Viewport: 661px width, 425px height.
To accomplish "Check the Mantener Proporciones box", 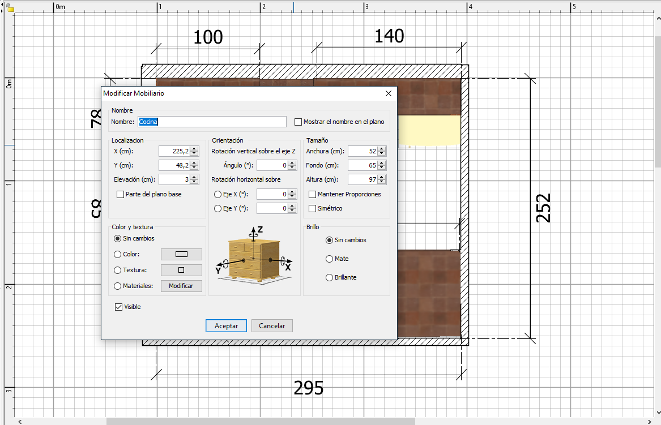I will [x=313, y=194].
